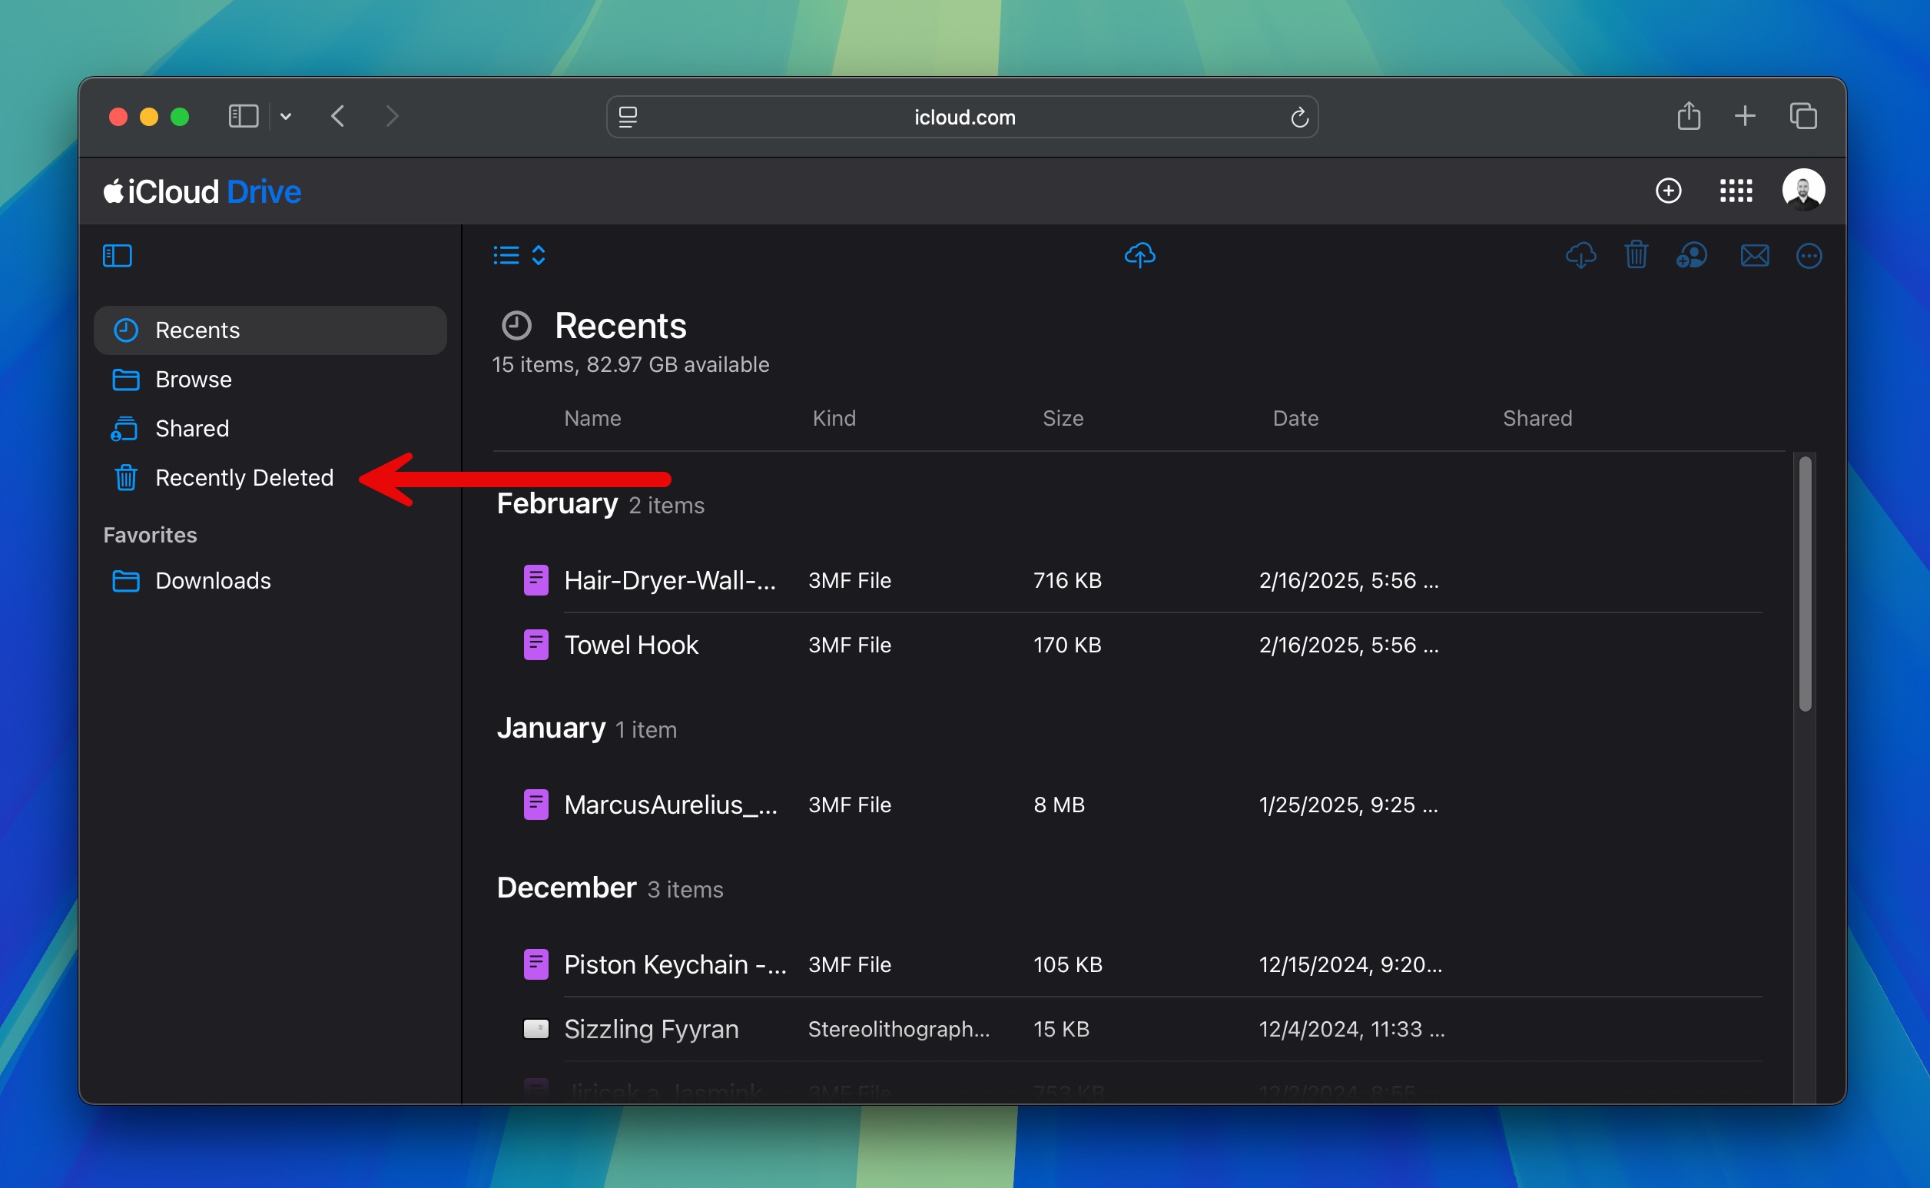
Task: Collapse the iCloud Drive sidebar panel
Action: coord(117,255)
